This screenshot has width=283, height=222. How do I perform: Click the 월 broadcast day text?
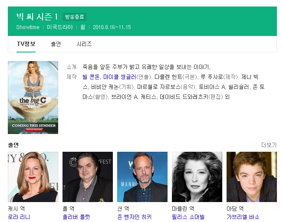(83, 27)
